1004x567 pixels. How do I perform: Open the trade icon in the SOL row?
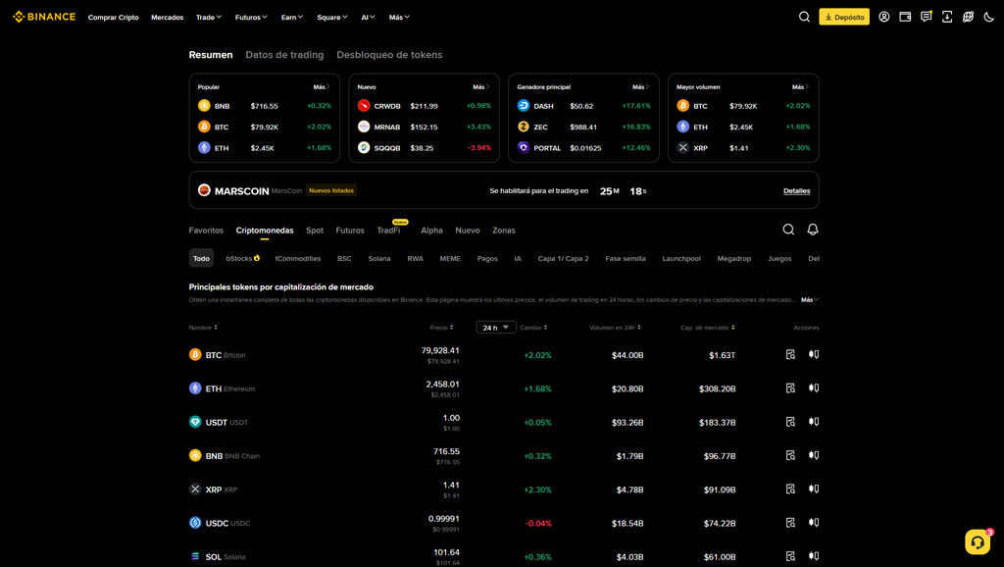[814, 556]
